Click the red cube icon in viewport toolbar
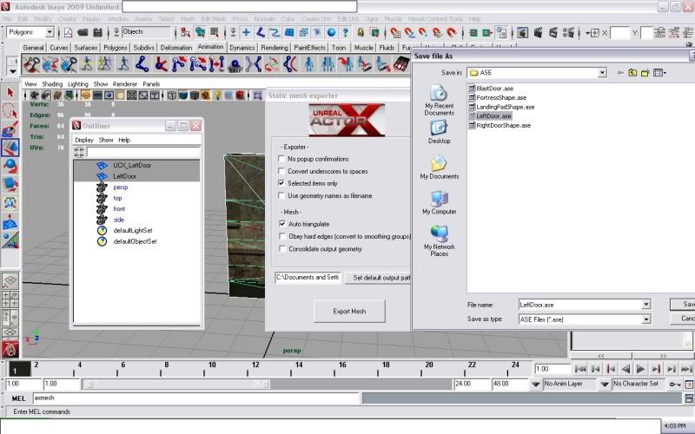Image resolution: width=695 pixels, height=434 pixels. pos(240,95)
